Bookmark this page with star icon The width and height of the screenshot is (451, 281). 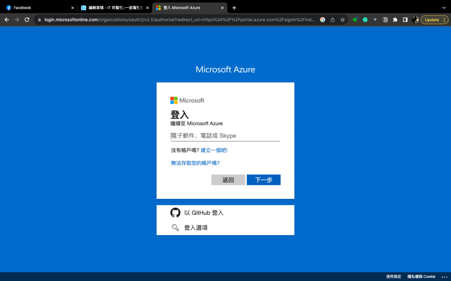(x=343, y=20)
